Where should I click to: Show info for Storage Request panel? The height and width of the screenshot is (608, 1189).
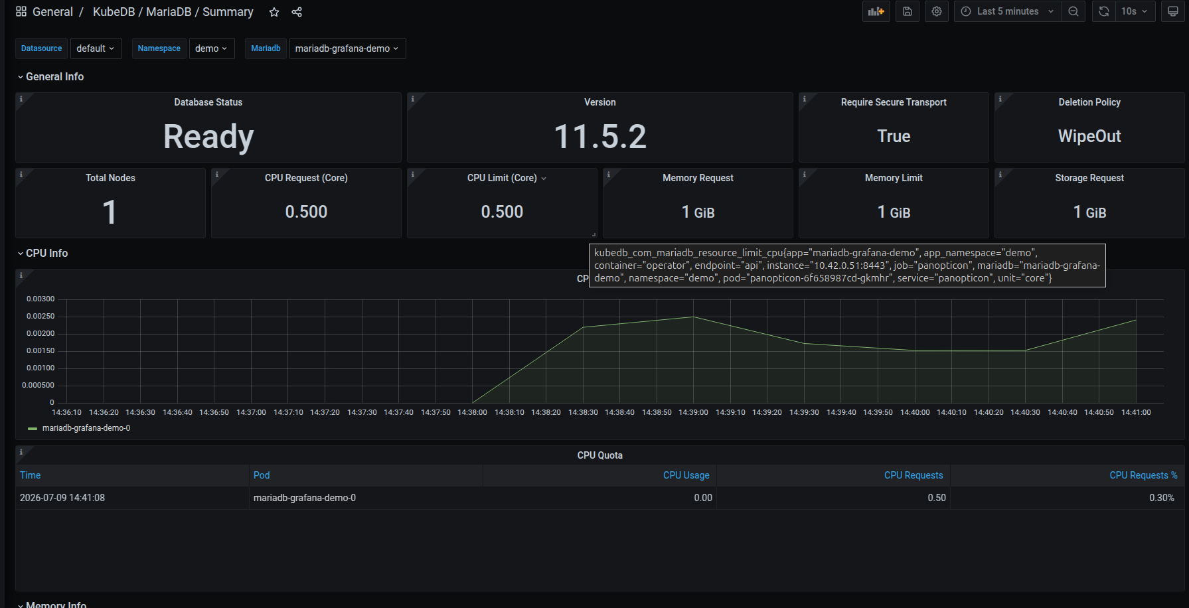point(1000,175)
